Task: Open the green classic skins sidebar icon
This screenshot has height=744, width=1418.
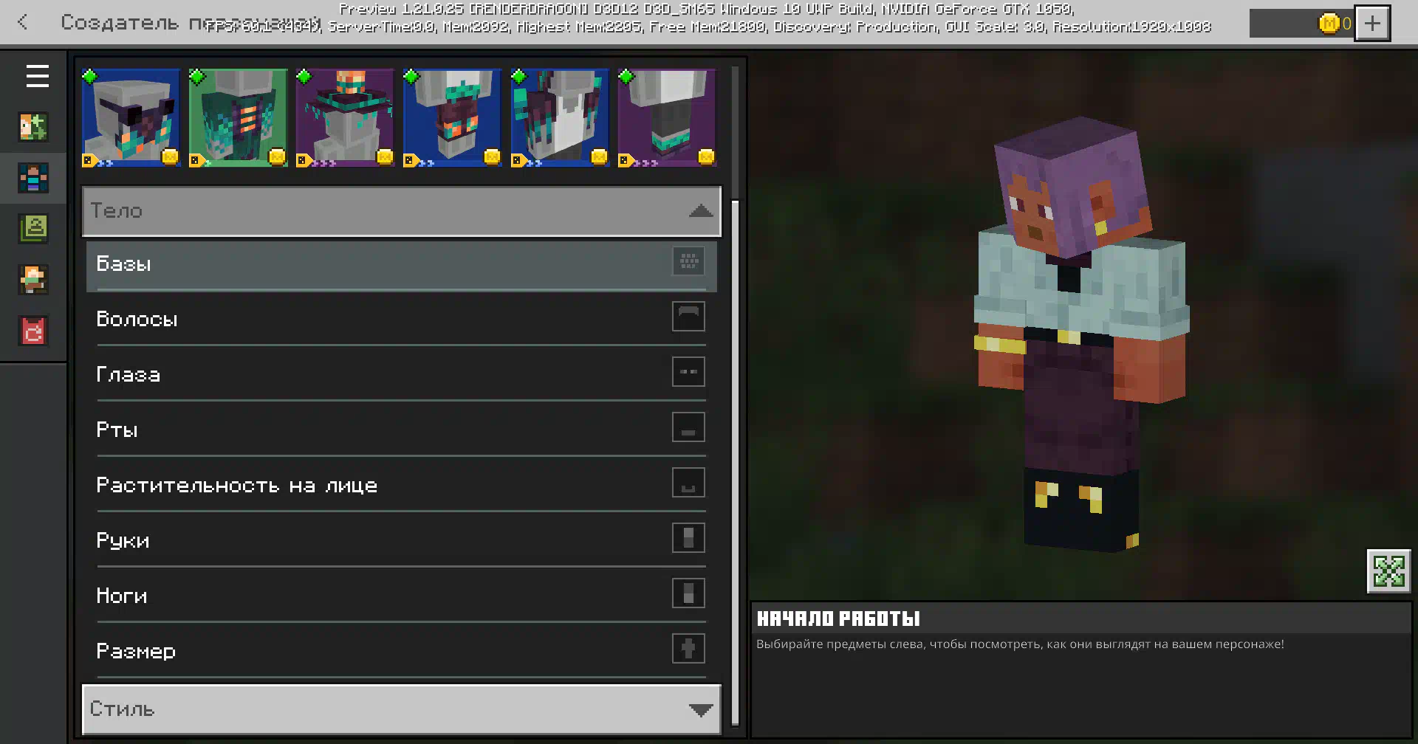Action: click(33, 229)
